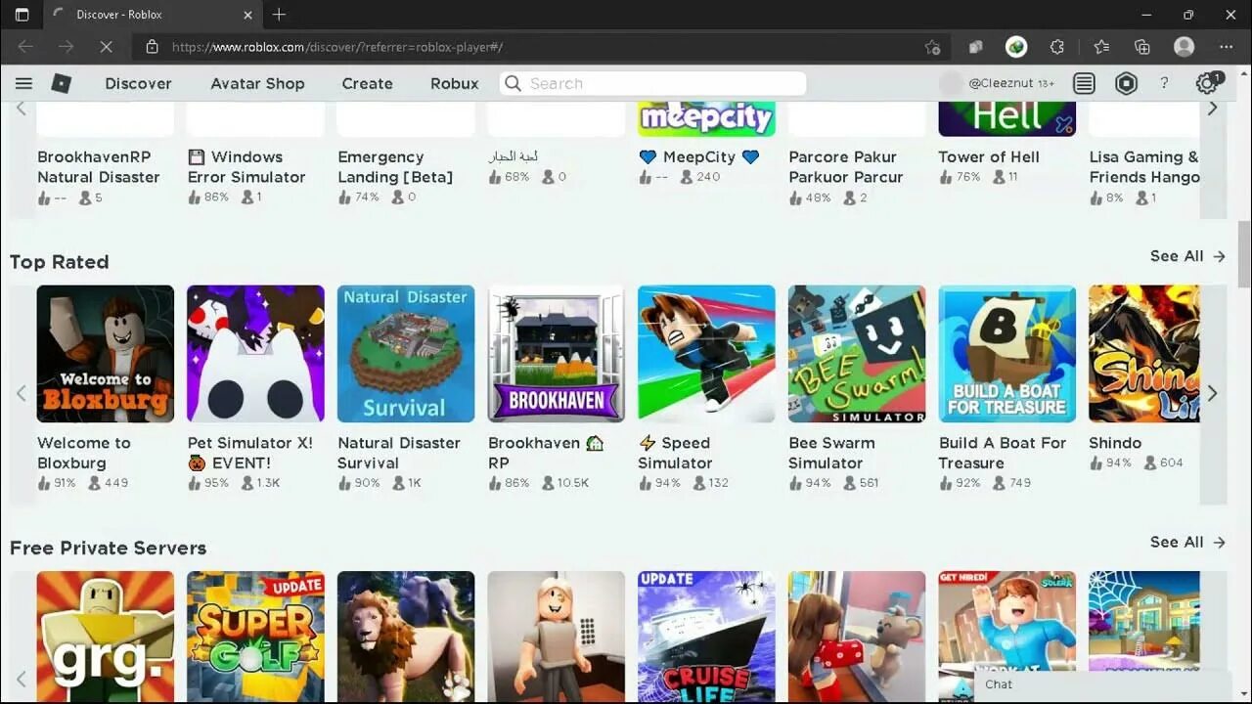Move top game row to previous
1252x704 pixels.
(x=21, y=109)
